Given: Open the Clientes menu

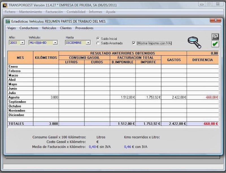Looking at the screenshot, I should coord(66,28).
